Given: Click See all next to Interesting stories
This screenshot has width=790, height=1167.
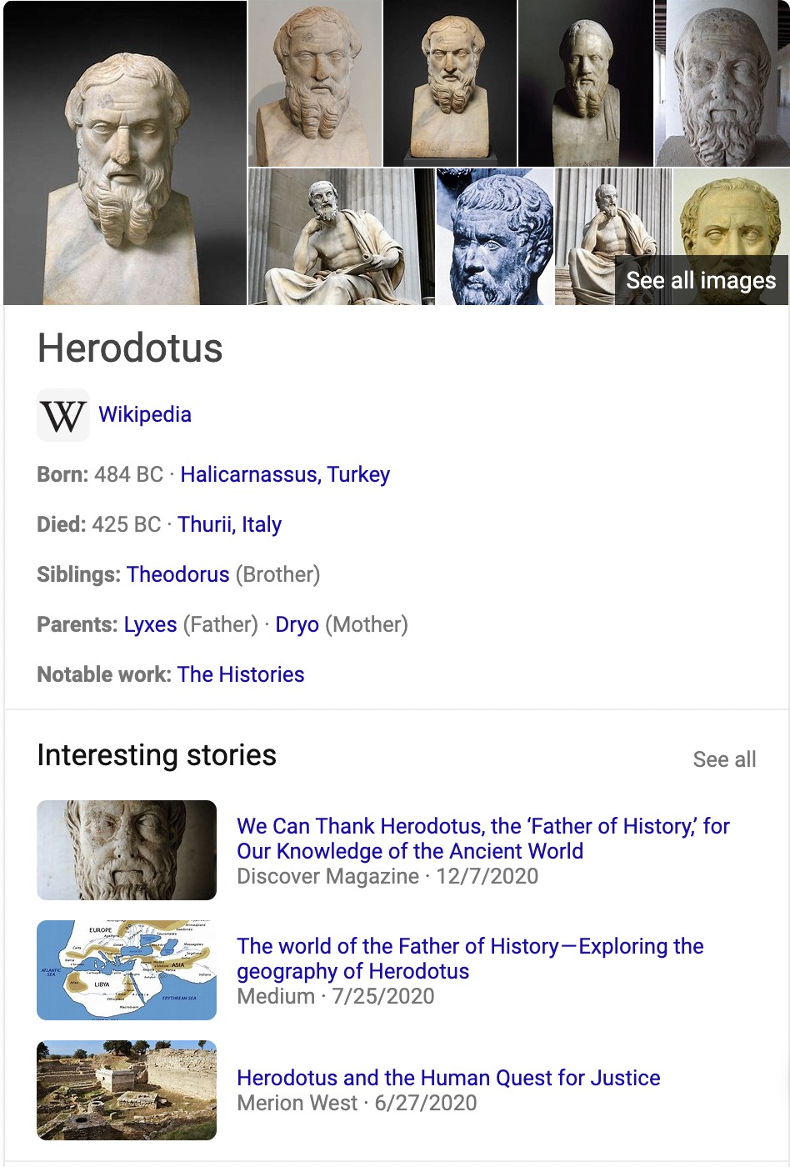Looking at the screenshot, I should click(x=724, y=759).
